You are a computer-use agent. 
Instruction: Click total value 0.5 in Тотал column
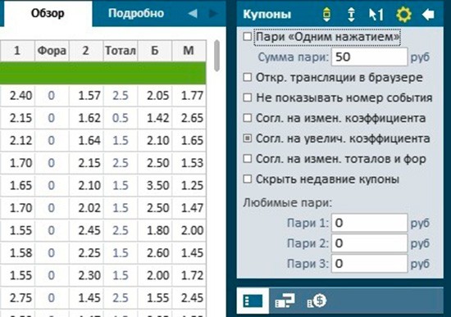click(121, 118)
